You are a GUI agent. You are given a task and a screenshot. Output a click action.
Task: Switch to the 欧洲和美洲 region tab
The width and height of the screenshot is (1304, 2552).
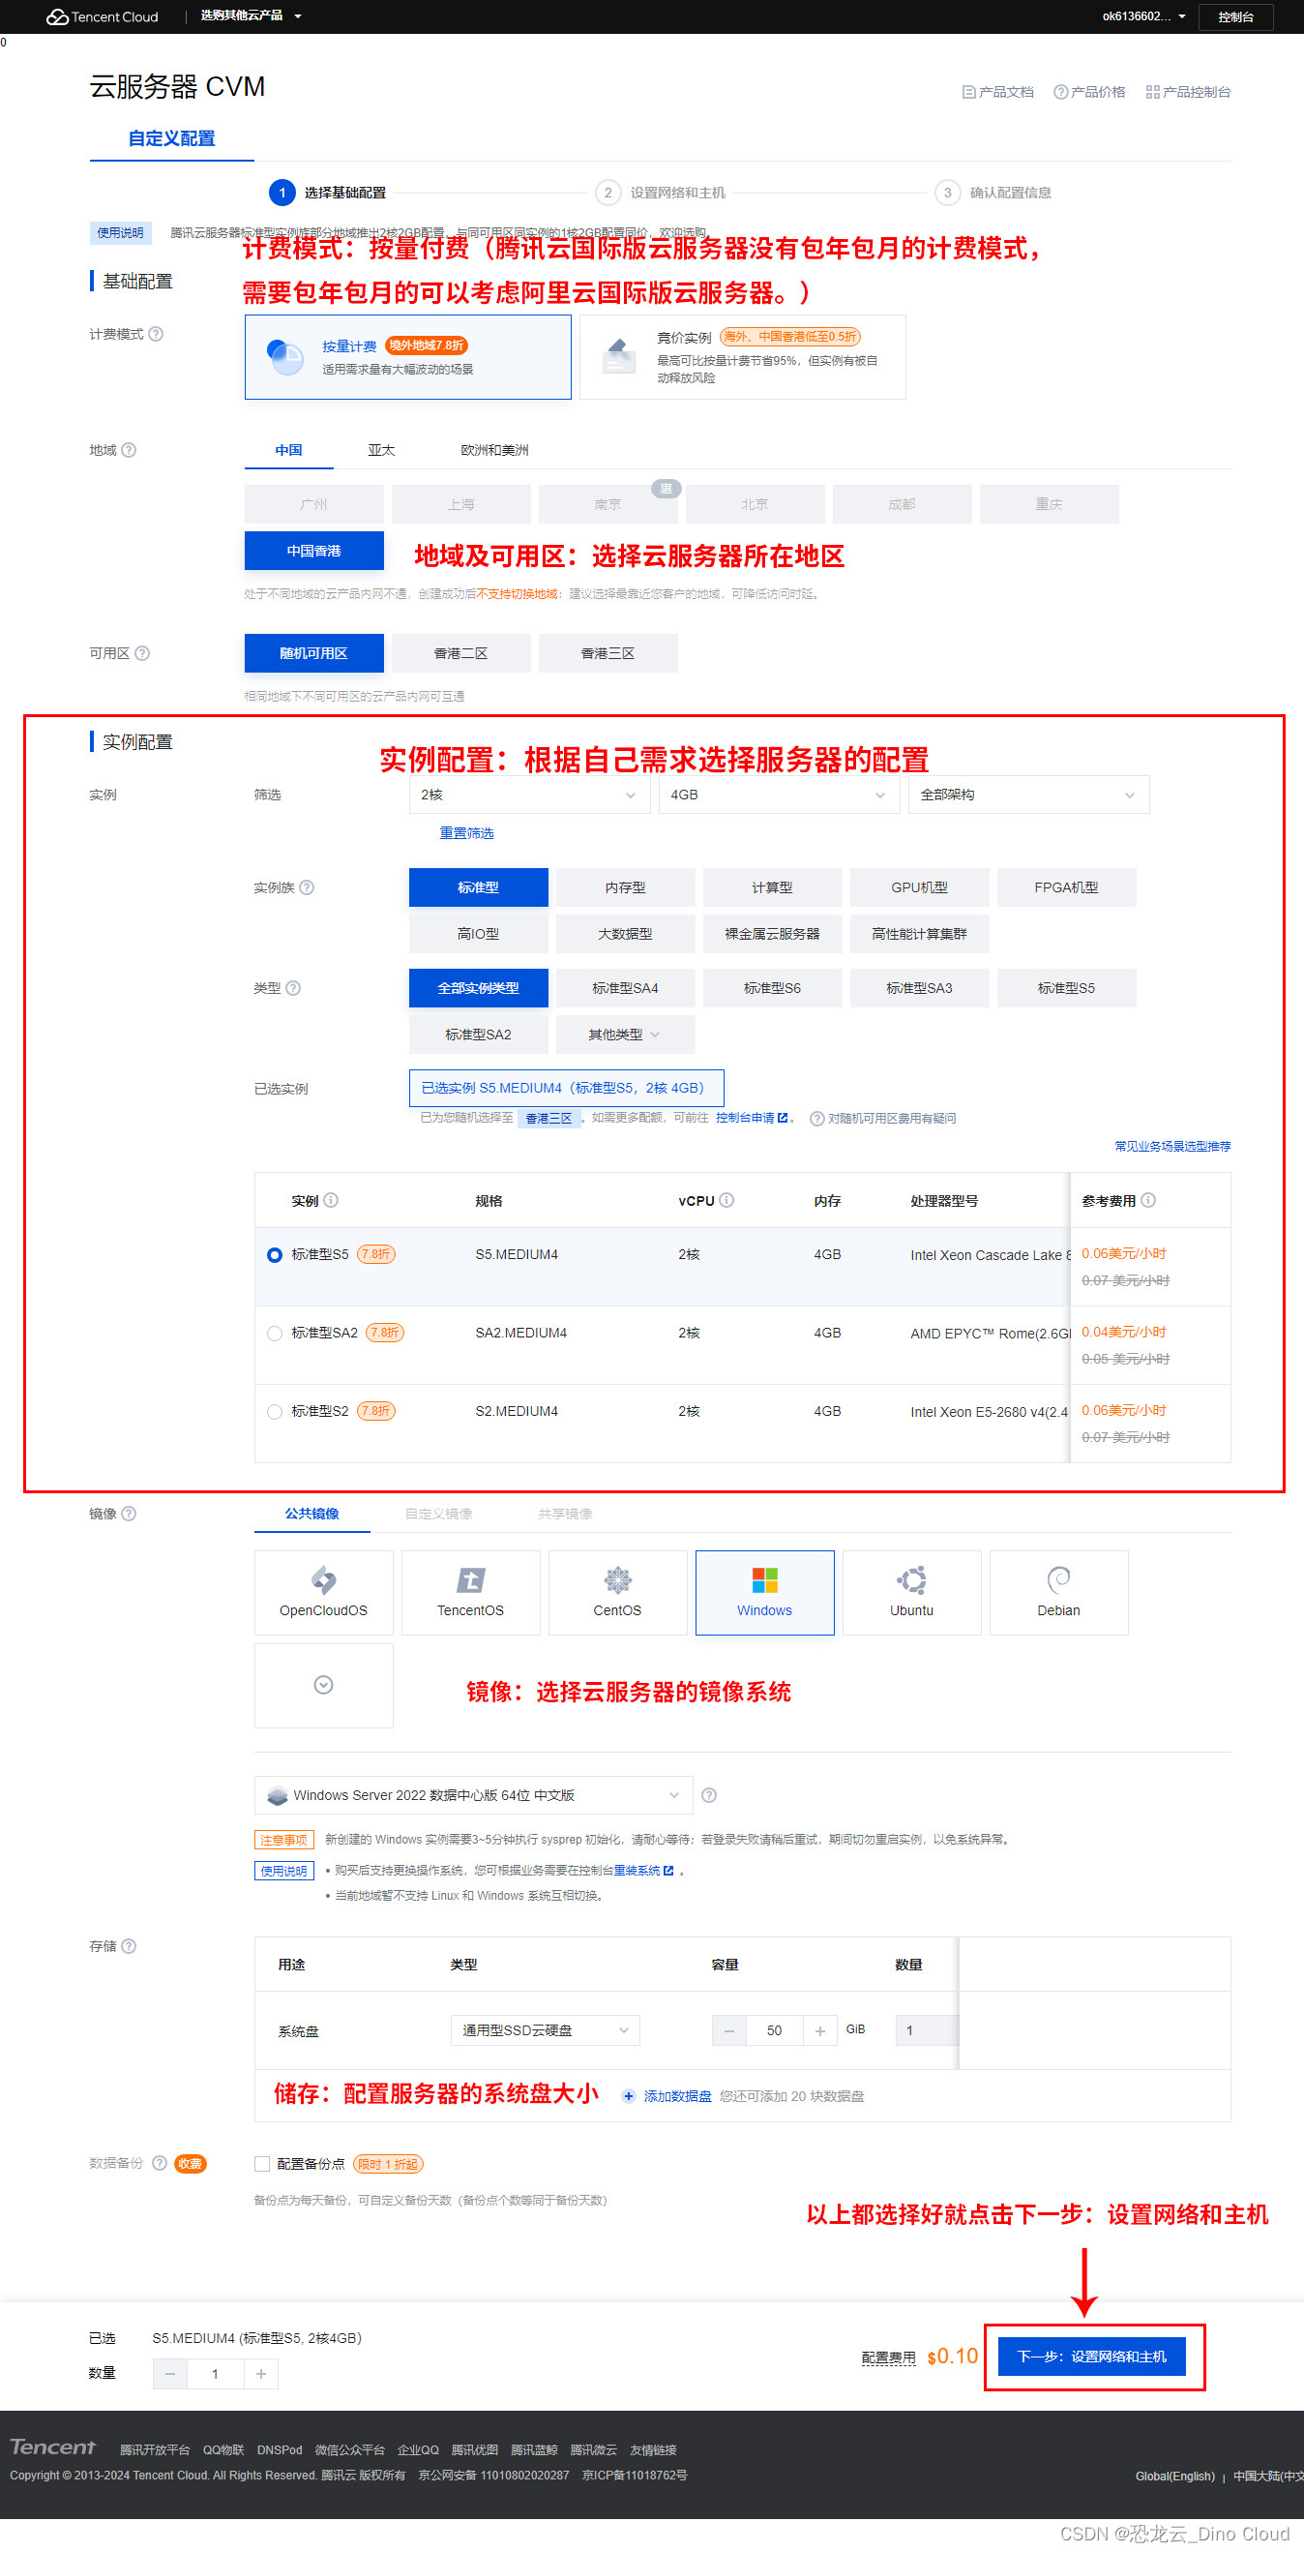[495, 450]
